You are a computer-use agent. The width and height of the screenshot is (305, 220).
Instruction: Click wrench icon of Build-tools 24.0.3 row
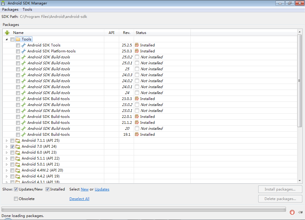click(24, 75)
